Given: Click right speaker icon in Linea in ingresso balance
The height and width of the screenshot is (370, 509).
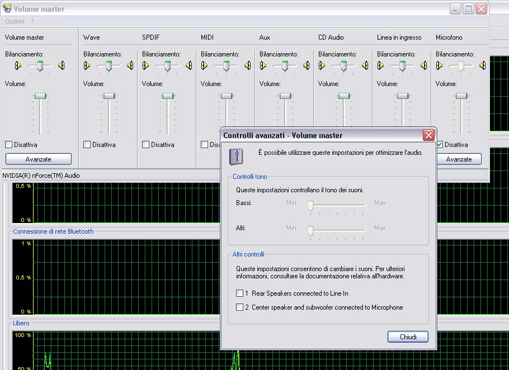Looking at the screenshot, I should 424,65.
